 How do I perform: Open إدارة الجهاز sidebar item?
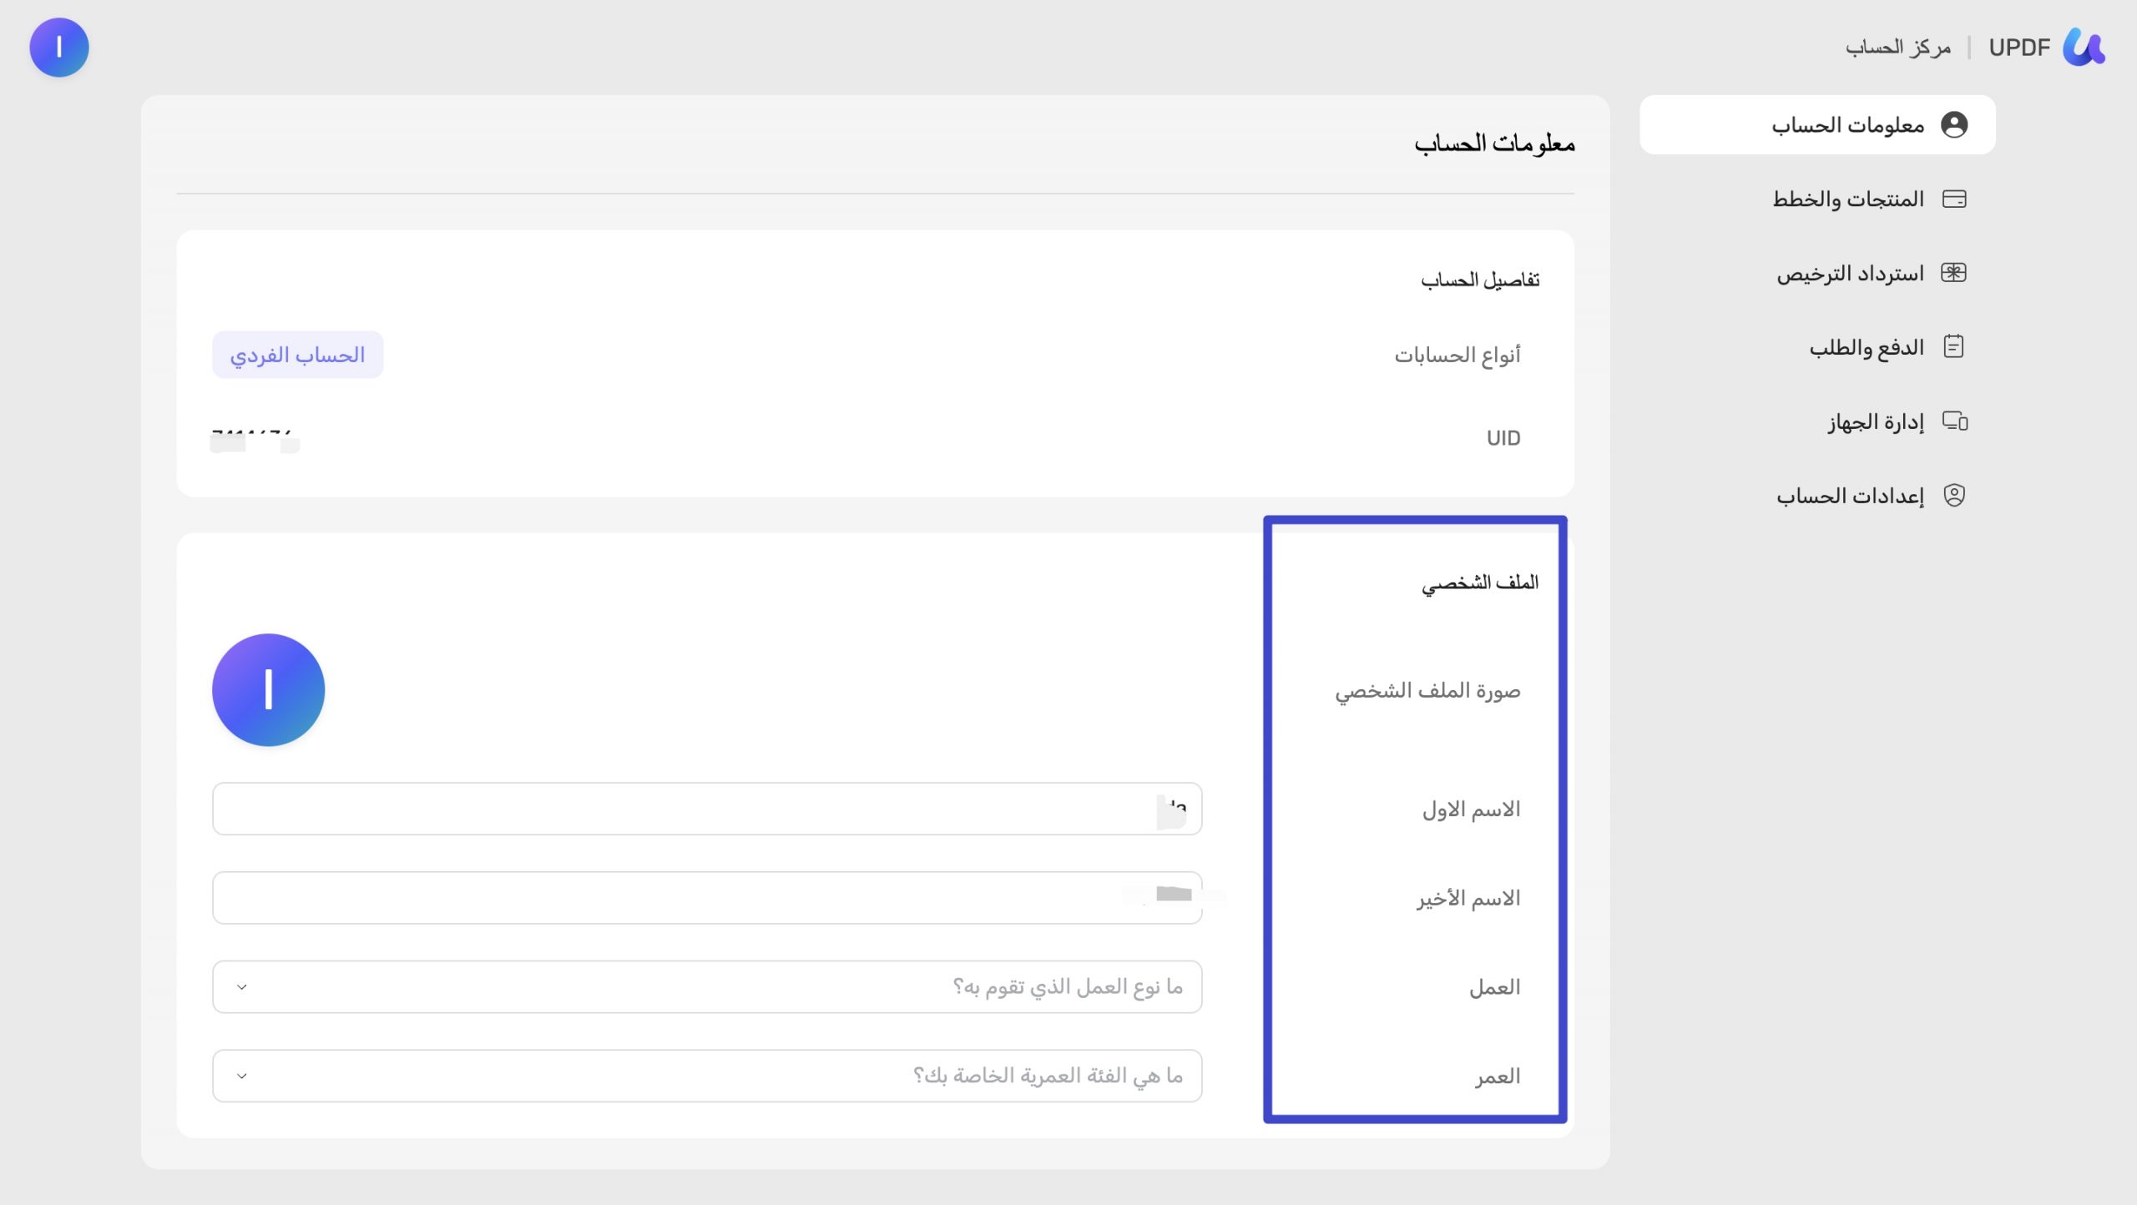tap(1817, 421)
